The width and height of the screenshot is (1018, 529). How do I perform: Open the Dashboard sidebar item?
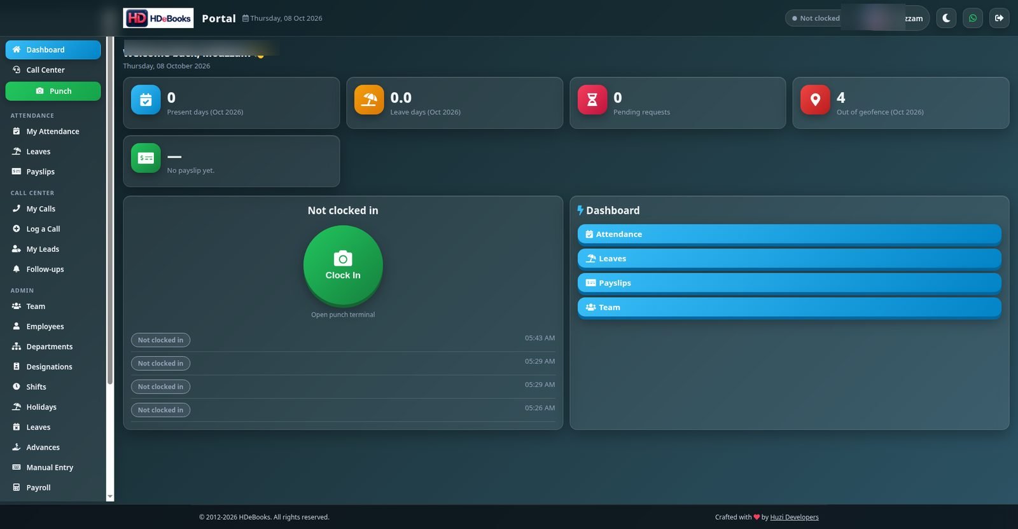click(x=53, y=50)
